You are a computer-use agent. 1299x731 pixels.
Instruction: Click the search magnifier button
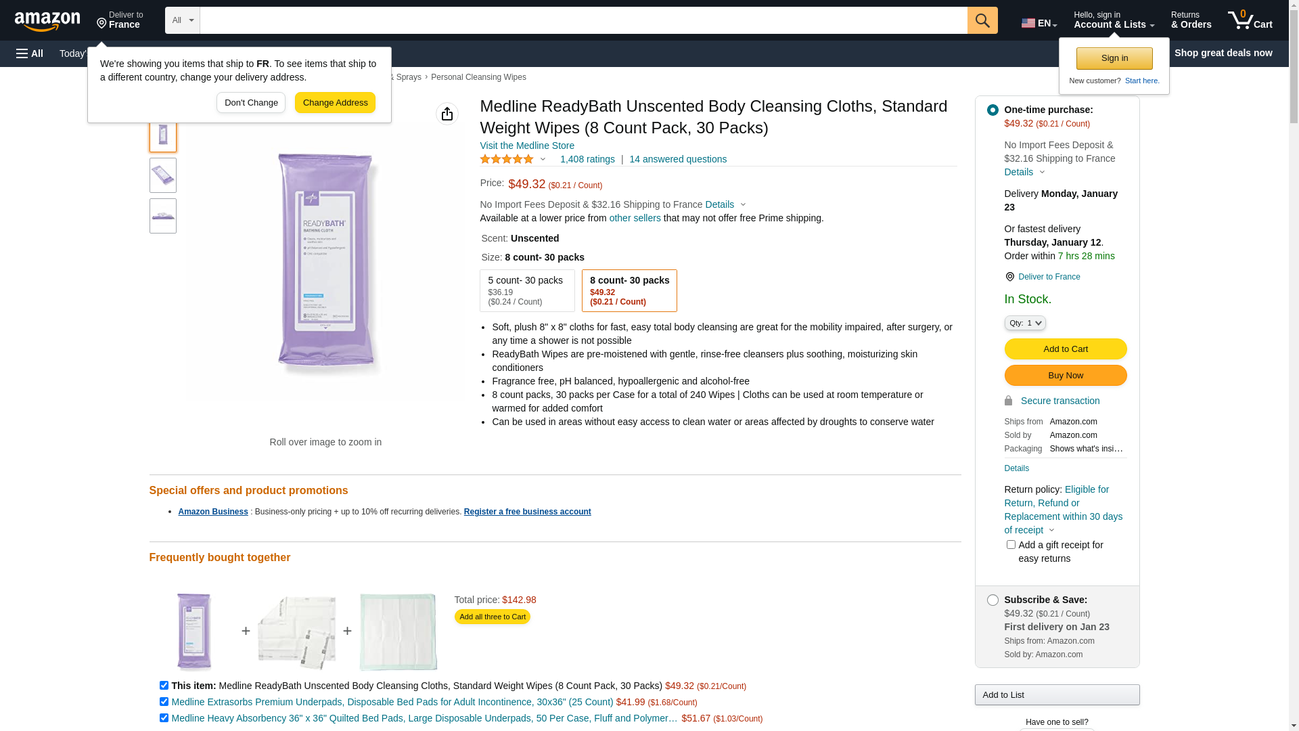pyautogui.click(x=982, y=20)
